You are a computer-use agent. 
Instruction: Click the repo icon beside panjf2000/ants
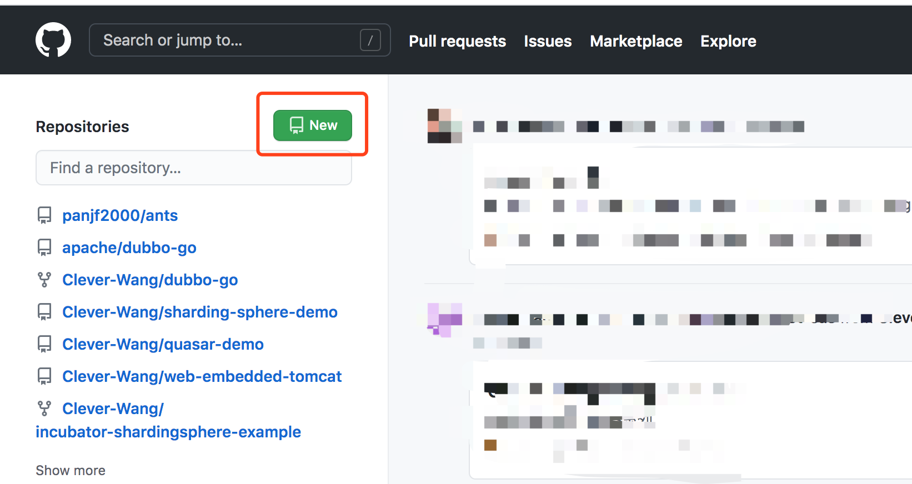click(44, 215)
